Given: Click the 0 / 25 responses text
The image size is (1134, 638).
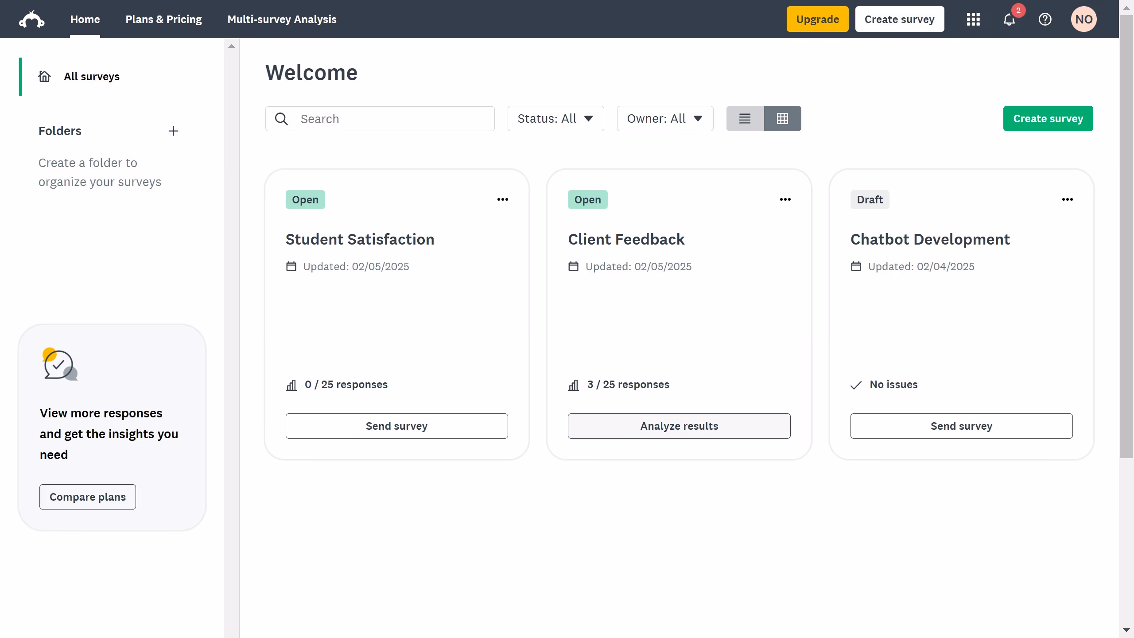Looking at the screenshot, I should coord(346,385).
